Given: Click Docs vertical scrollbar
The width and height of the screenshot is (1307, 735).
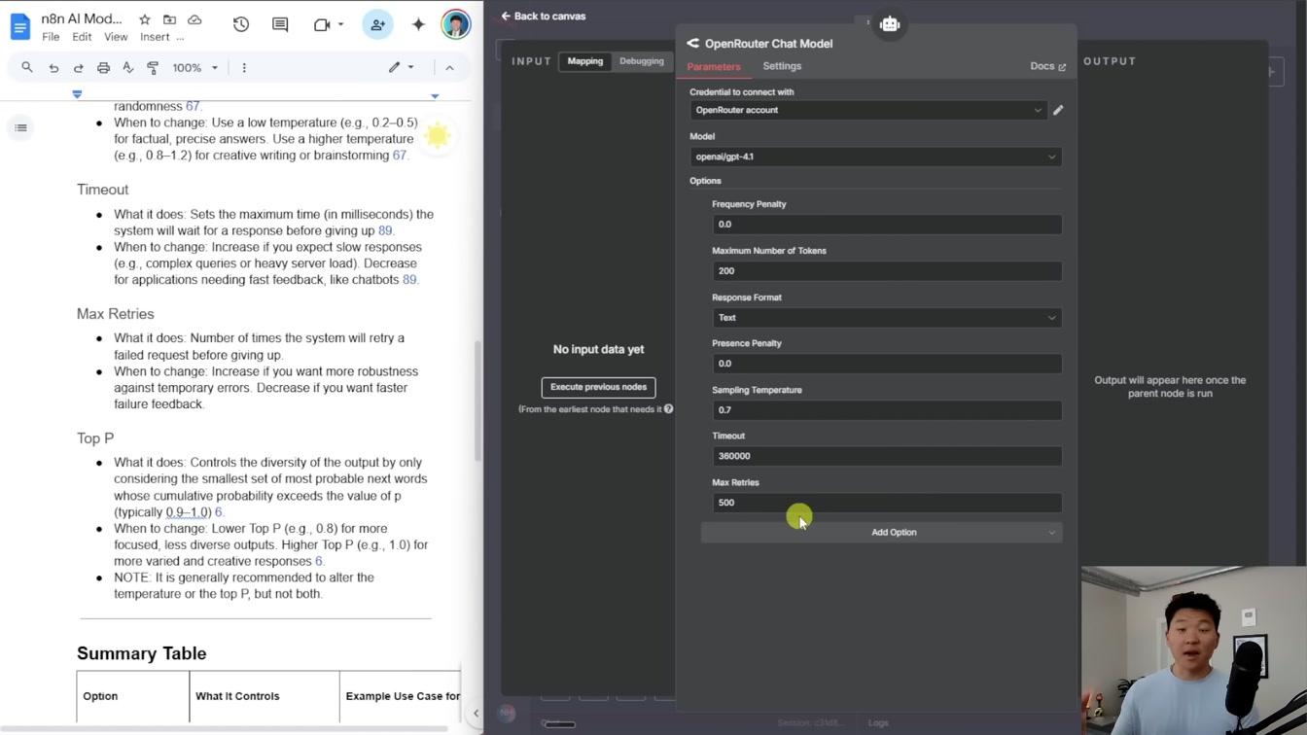Looking at the screenshot, I should click(477, 401).
